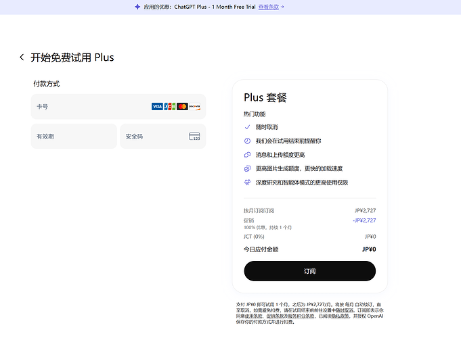Click the Mastercard logo
Viewport: 461px width, 338px height.
pyautogui.click(x=182, y=106)
